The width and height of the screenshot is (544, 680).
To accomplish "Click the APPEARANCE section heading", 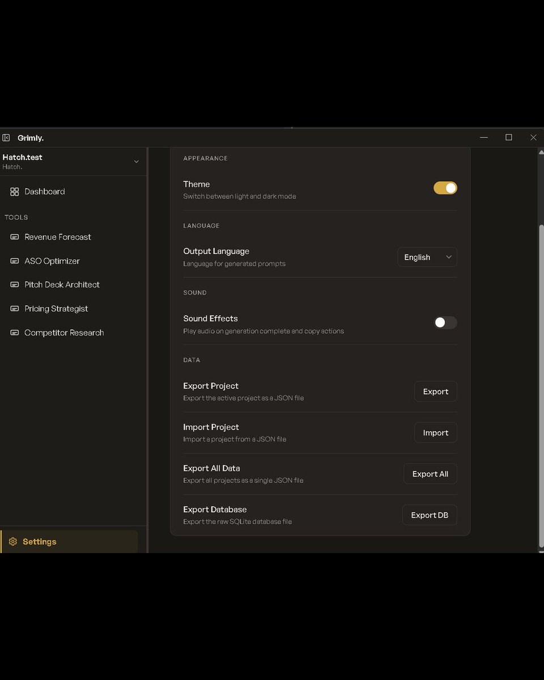I will pos(206,159).
